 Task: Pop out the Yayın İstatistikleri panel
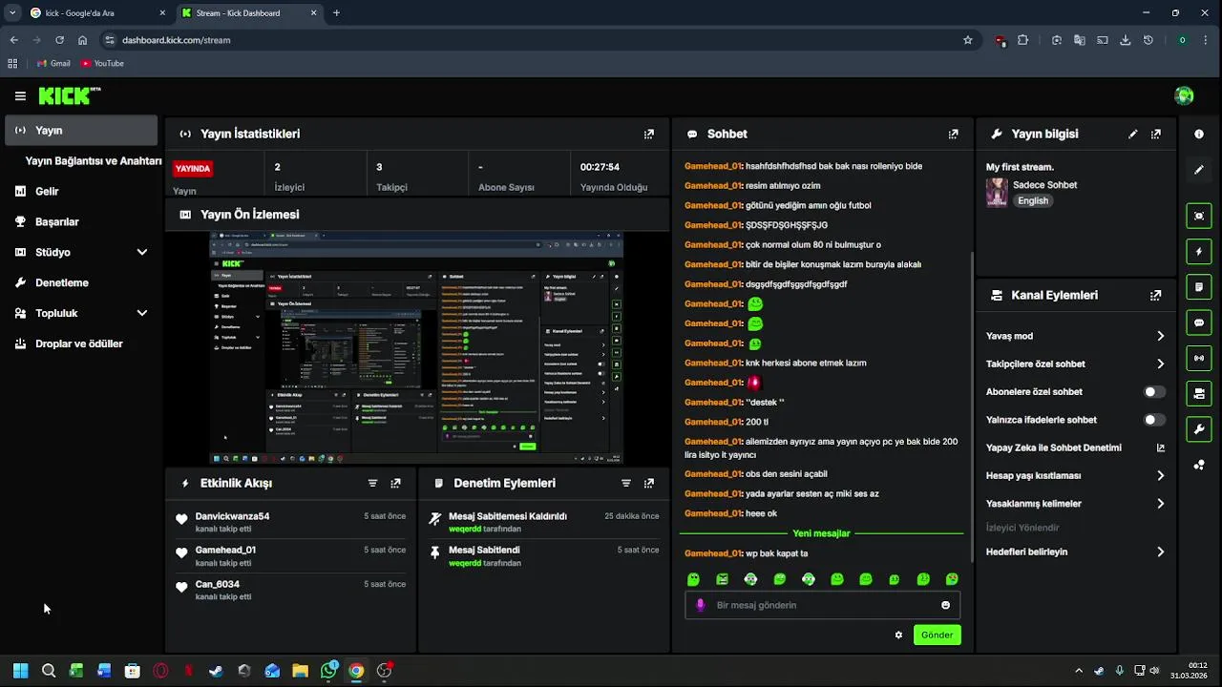pyautogui.click(x=649, y=135)
